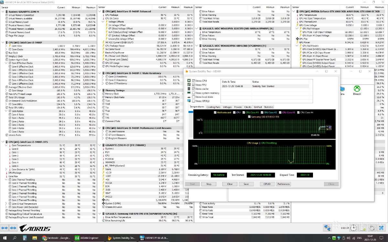Click HWiNFO remote network connection icon
Viewport: 388px width, 242px height.
pyautogui.click(x=327, y=228)
